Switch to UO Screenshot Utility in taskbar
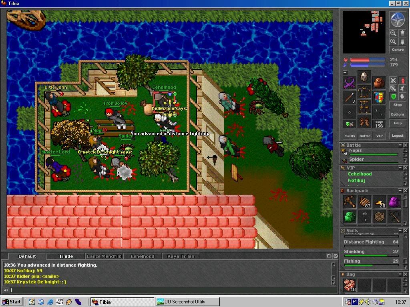Viewport: 410px width, 307px height. point(187,302)
